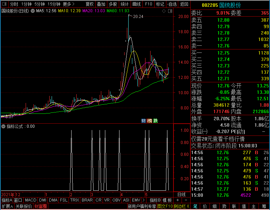270x210 pixels.
Task: Open the 模板 templates tab
Action: tap(167, 200)
